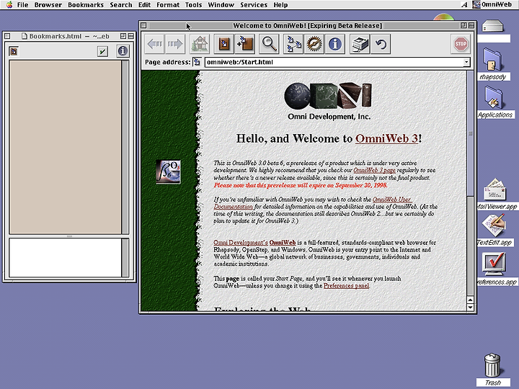
Task: Click the browser scrollbar up arrow
Action: pyautogui.click(x=470, y=300)
